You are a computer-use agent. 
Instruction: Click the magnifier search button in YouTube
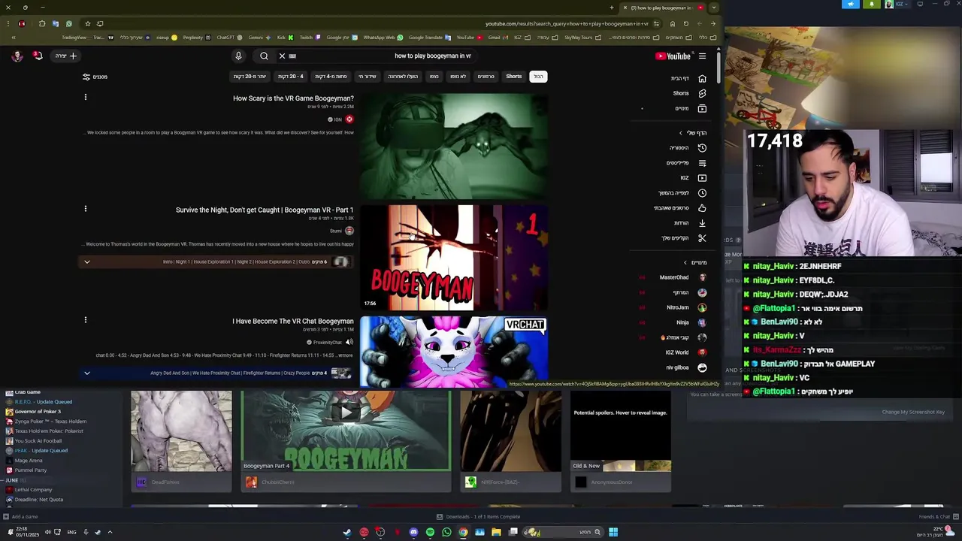pyautogui.click(x=264, y=56)
